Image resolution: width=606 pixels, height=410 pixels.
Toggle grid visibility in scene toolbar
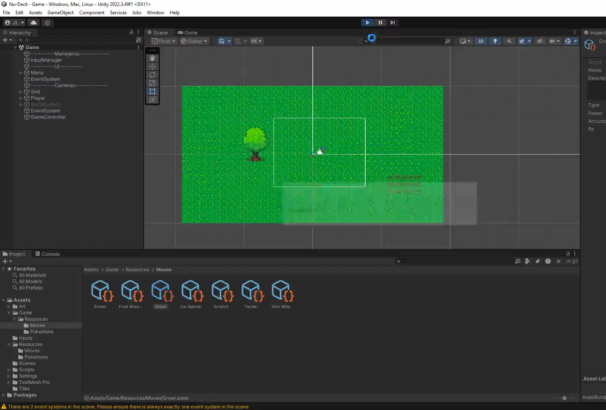click(222, 41)
